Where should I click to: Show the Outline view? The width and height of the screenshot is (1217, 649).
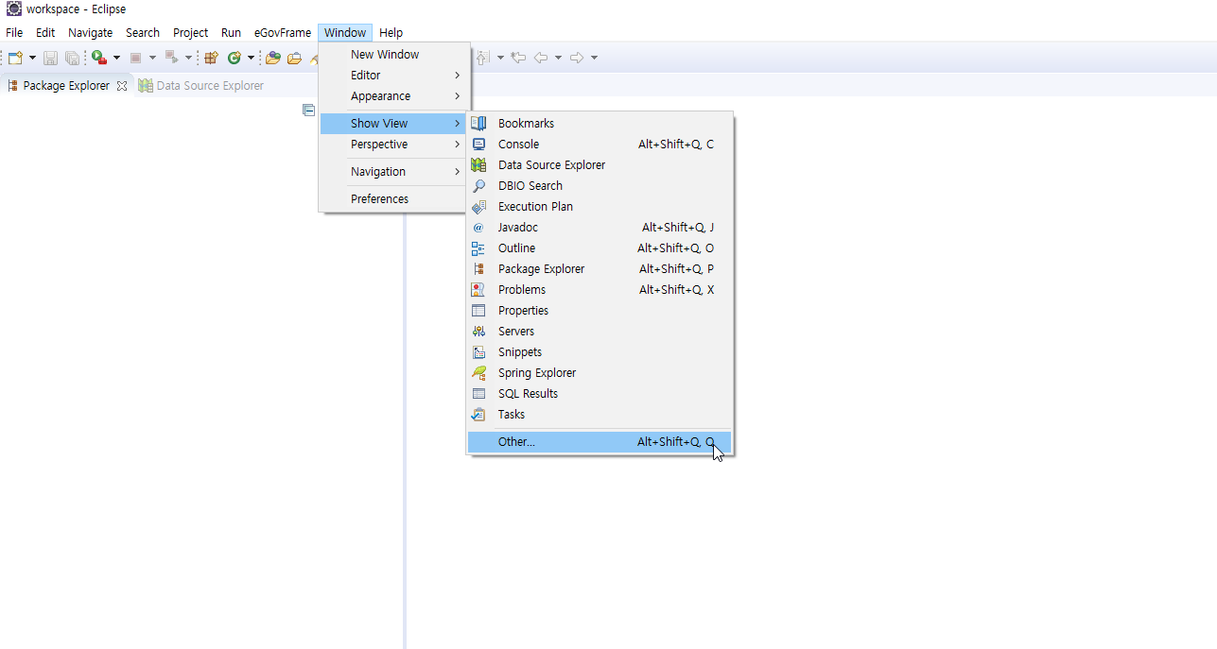coord(600,248)
